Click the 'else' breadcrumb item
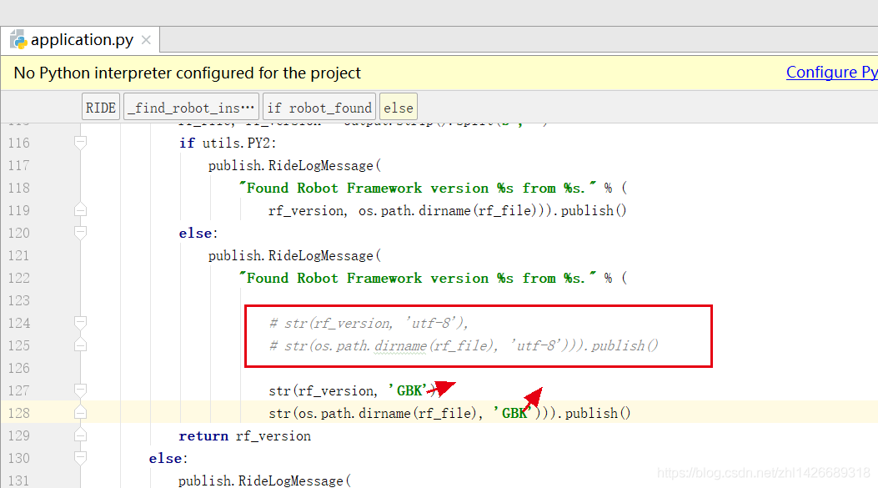Image resolution: width=878 pixels, height=488 pixels. [399, 108]
